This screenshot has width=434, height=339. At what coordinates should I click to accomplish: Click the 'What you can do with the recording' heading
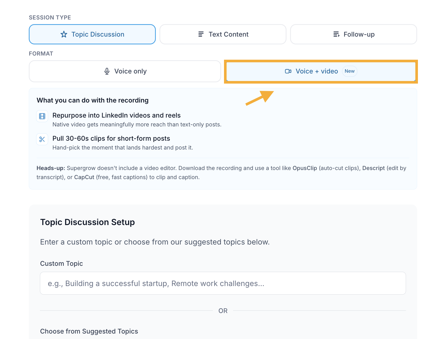coord(93,100)
